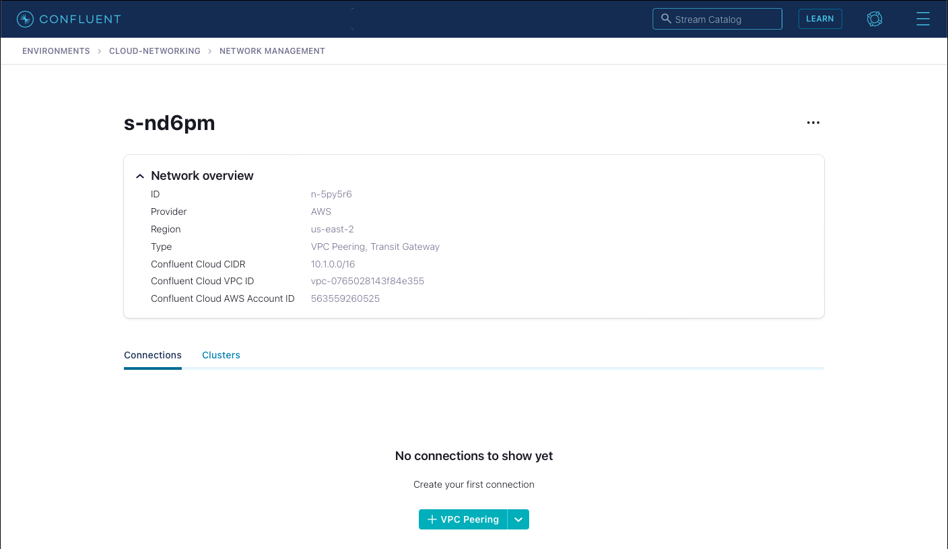Screen dimensions: 948x549
Task: Click the type value VPC Peering, Transit Gateway
Action: pos(375,247)
